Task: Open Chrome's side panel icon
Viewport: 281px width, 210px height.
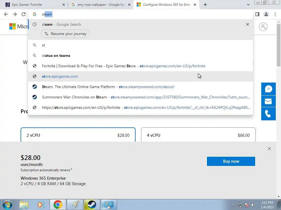Action: [257, 14]
